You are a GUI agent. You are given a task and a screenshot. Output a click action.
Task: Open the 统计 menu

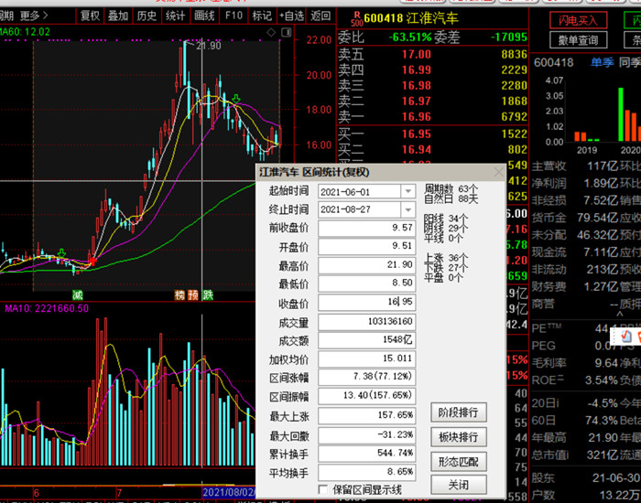(x=175, y=16)
